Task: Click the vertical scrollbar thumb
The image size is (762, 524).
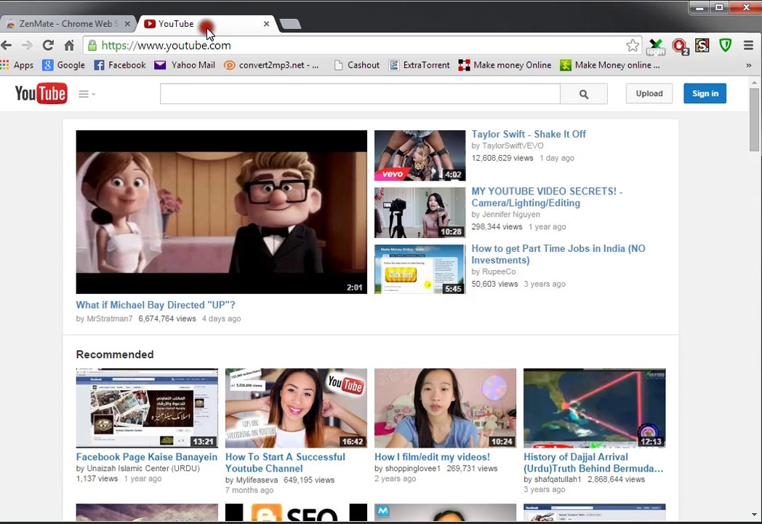Action: tap(754, 120)
